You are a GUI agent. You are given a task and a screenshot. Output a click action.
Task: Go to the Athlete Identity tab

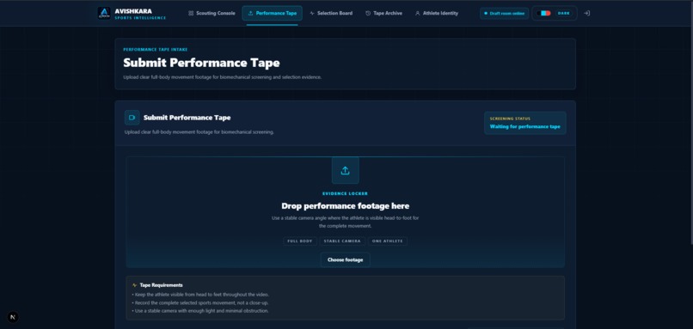pos(437,13)
